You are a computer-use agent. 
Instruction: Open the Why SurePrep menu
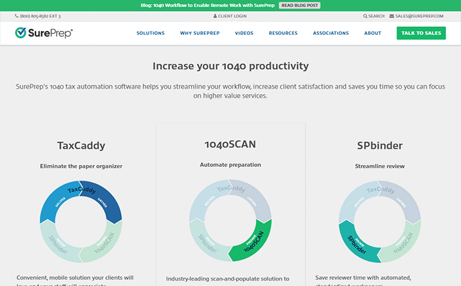coord(200,33)
